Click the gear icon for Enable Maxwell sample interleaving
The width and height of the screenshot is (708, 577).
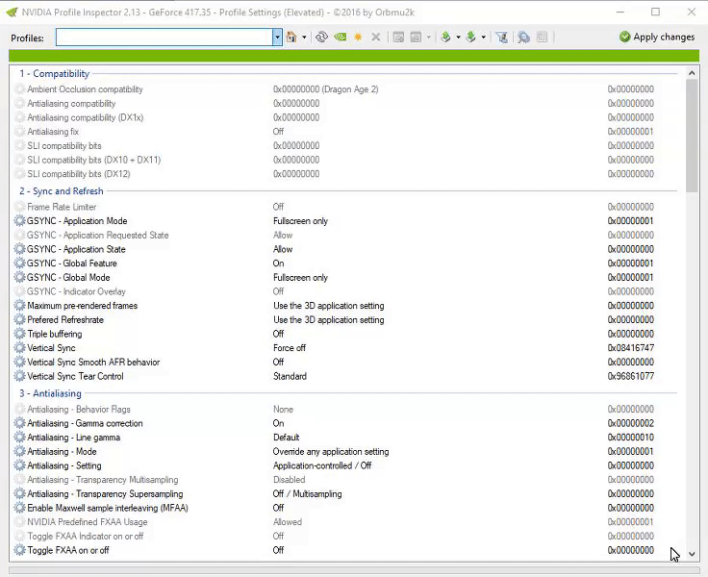click(19, 508)
